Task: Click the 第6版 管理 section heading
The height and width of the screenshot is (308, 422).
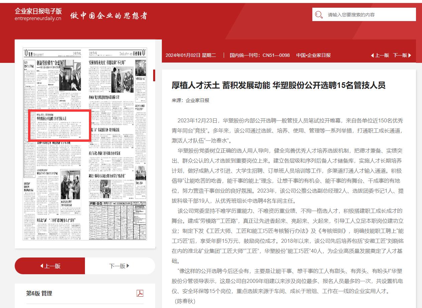Action: 39,293
